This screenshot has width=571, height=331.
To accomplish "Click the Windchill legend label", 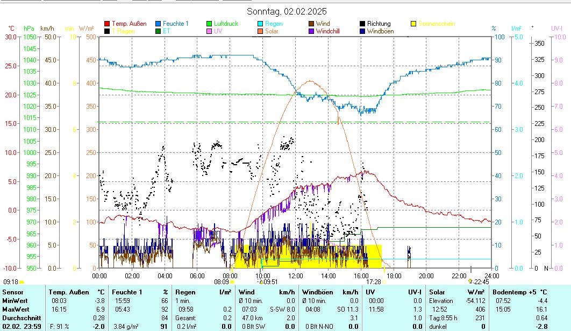I will (x=328, y=31).
